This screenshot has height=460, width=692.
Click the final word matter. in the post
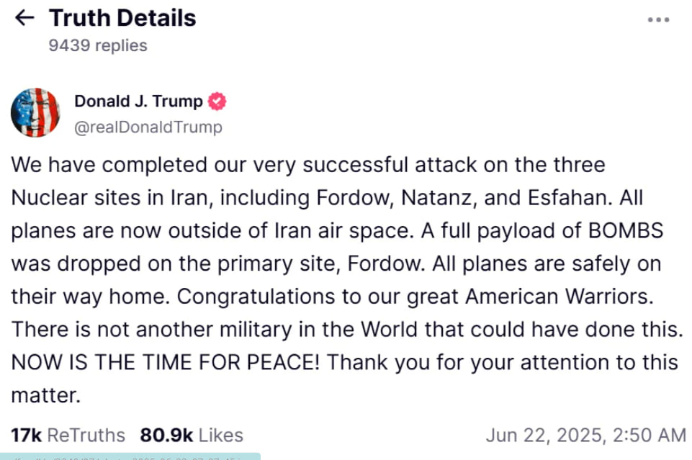[45, 394]
